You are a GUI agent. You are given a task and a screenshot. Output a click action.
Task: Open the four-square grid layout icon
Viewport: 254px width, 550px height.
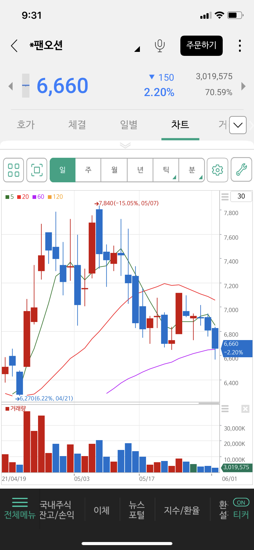[13, 170]
